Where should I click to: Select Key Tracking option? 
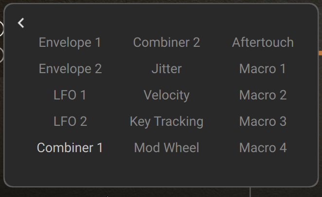tap(166, 121)
